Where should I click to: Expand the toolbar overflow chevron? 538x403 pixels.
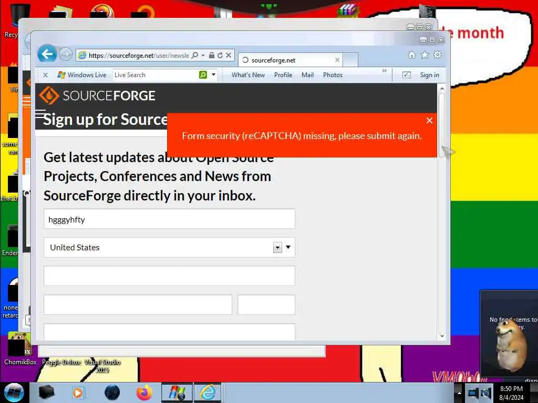[384, 71]
